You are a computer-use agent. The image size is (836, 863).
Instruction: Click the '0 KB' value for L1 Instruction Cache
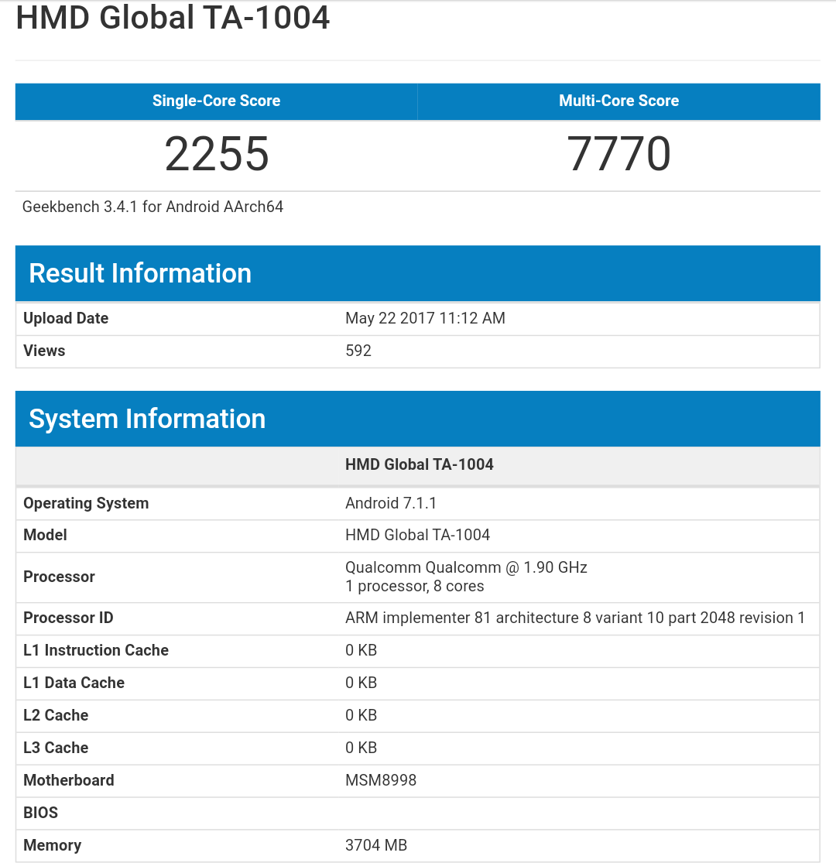361,650
